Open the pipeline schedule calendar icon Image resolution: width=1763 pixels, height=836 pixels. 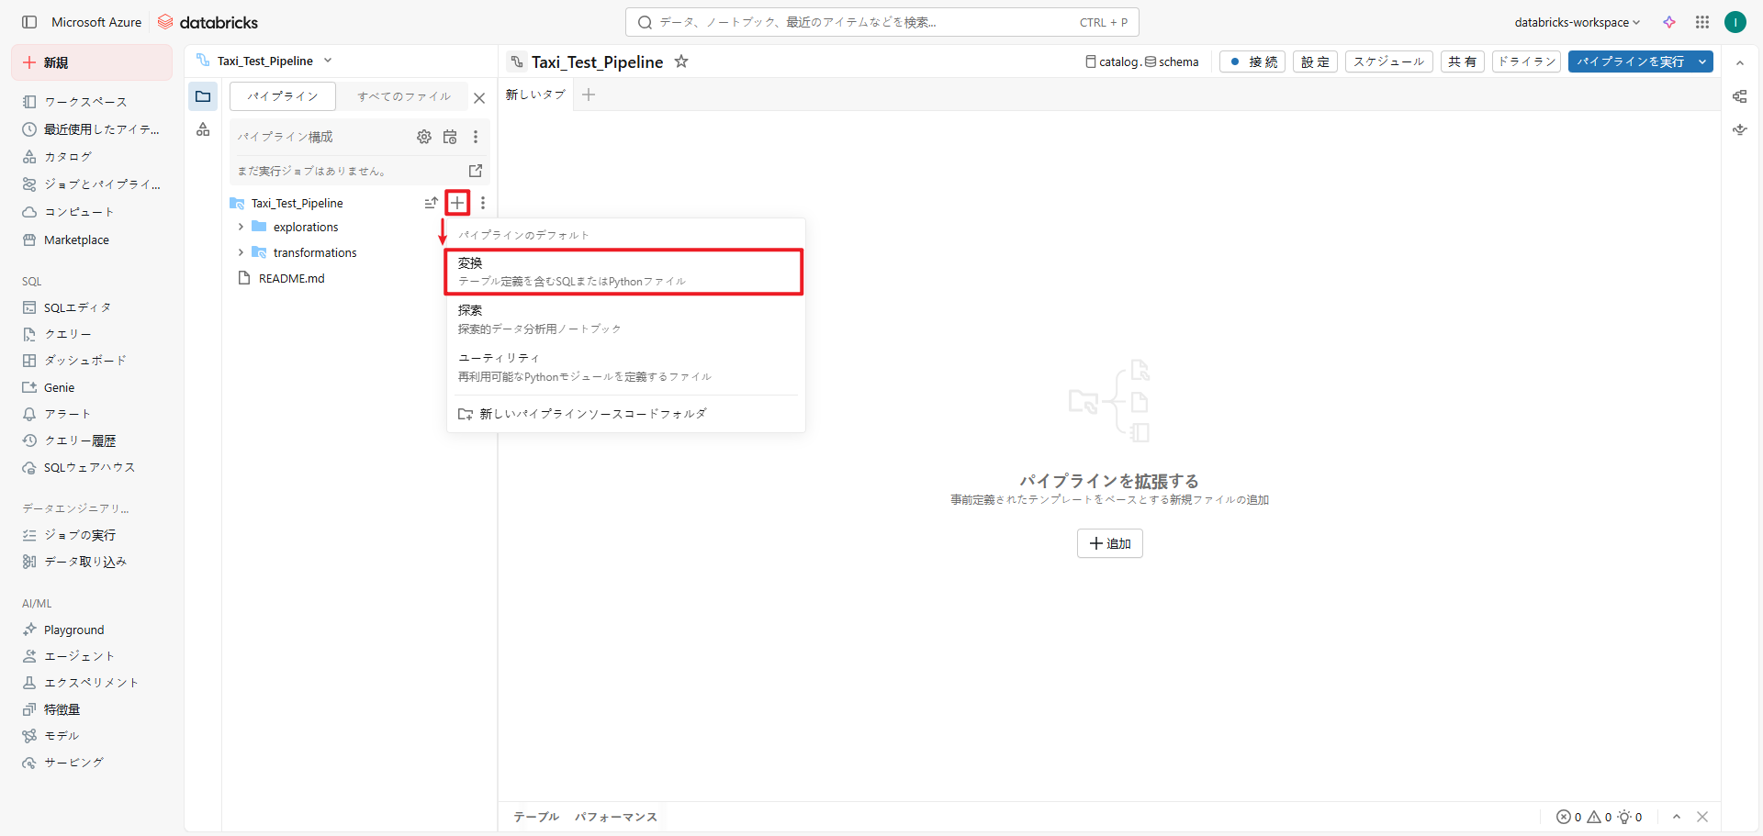tap(450, 137)
